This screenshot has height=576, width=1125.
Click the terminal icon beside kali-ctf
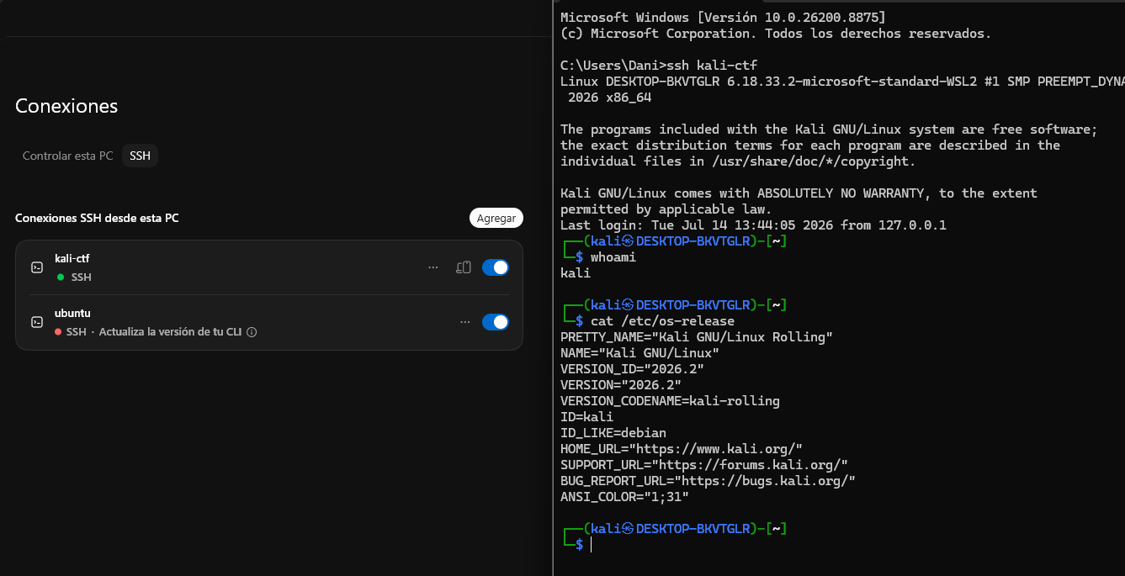[x=37, y=267]
